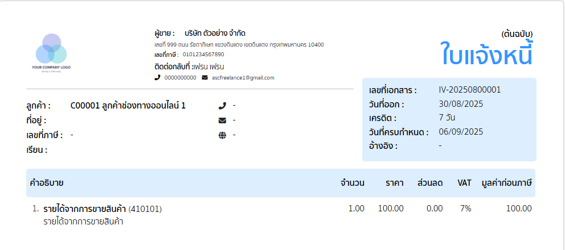Click the วันที่ครบกำหนด label

coord(399,132)
